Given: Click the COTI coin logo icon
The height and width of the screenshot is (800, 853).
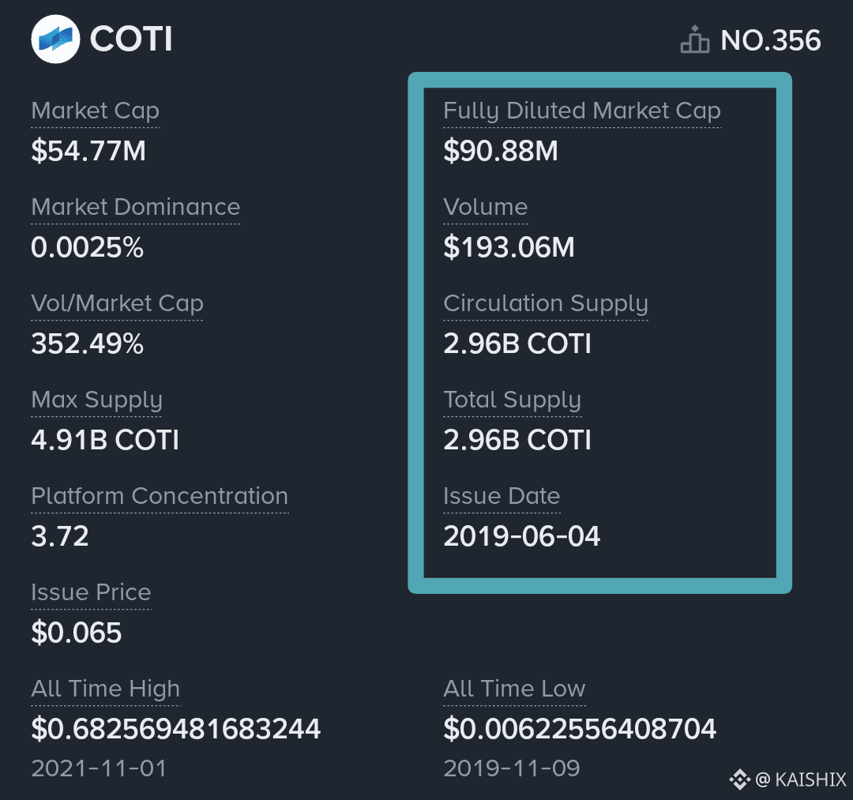Looking at the screenshot, I should [55, 39].
